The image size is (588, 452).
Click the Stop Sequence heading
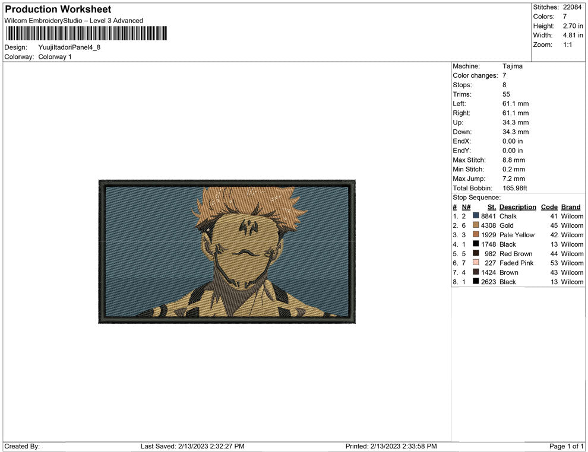(476, 198)
